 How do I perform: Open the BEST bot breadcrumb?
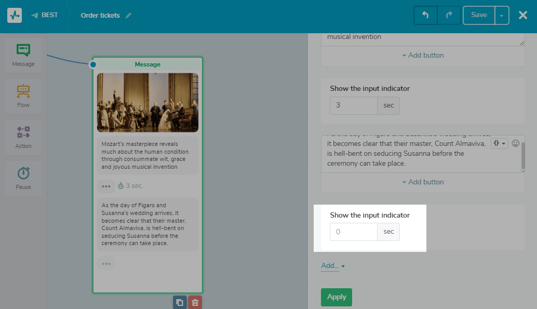[45, 15]
